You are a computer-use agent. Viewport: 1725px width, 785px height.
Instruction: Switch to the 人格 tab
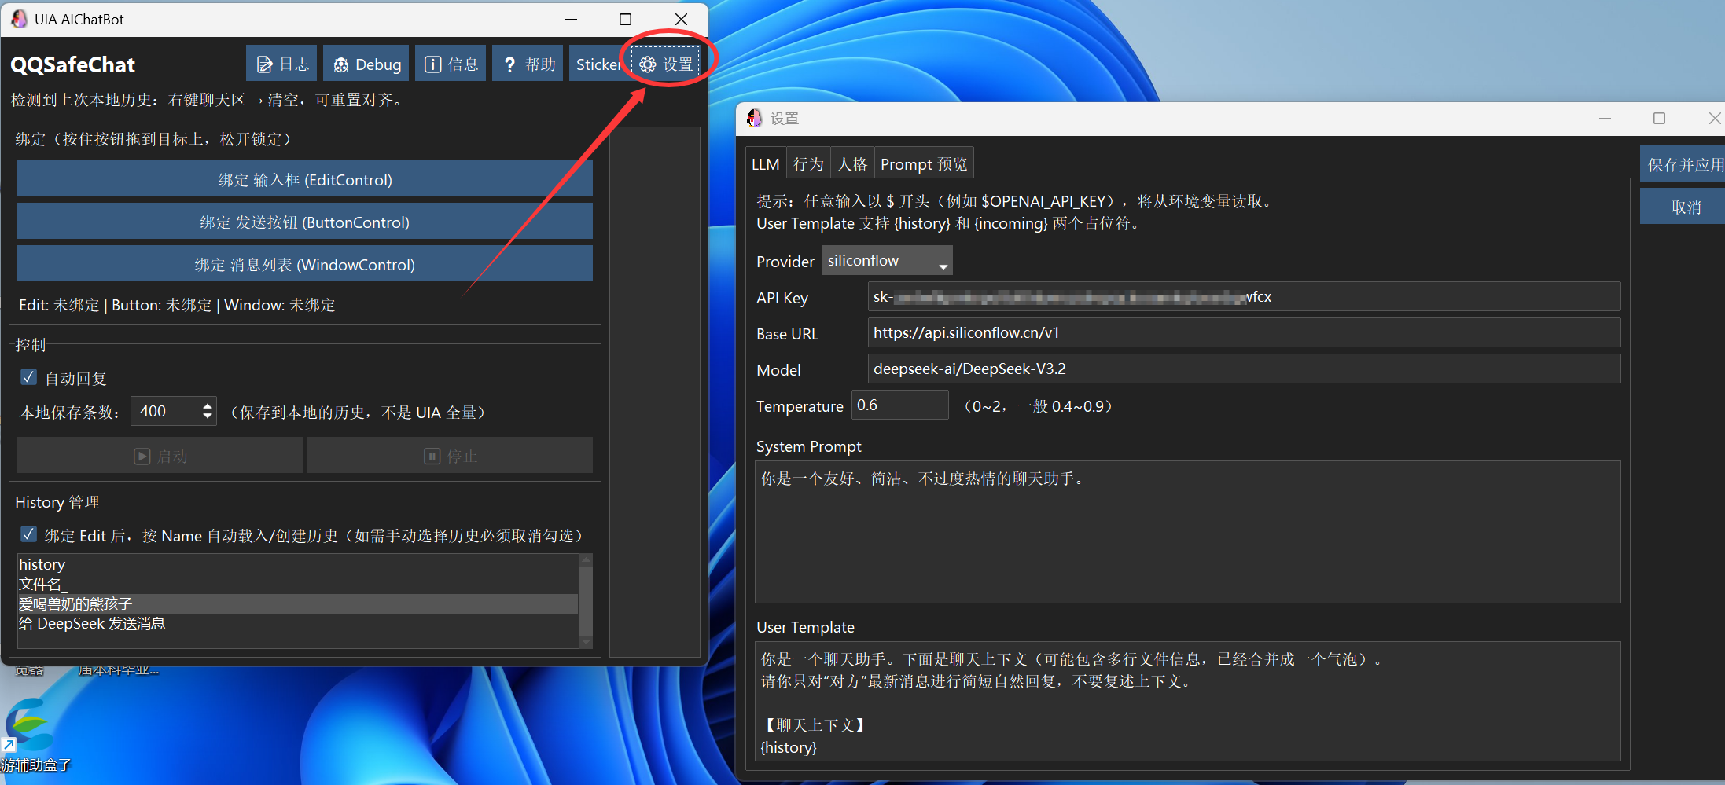coord(852,163)
